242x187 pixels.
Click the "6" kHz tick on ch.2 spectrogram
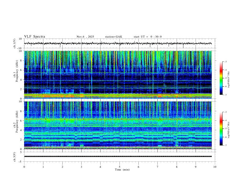point(21,120)
